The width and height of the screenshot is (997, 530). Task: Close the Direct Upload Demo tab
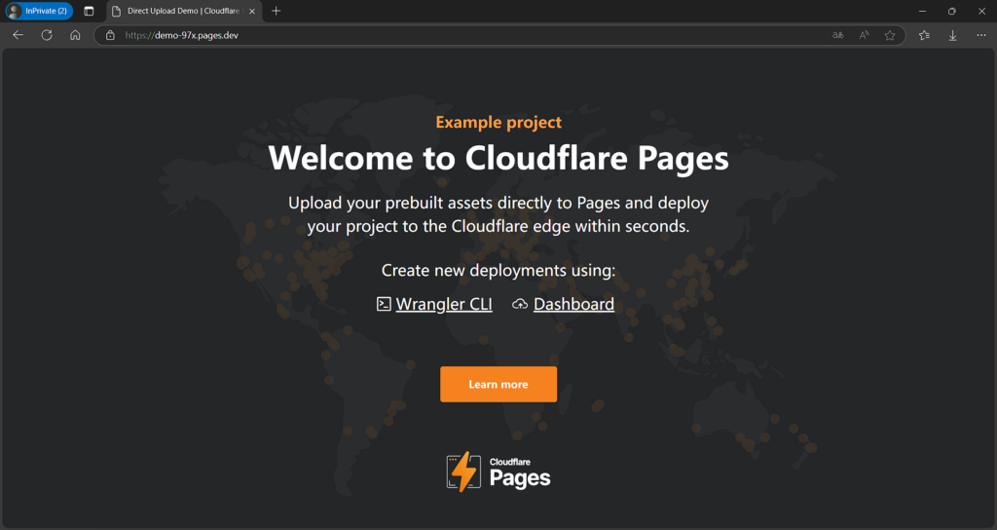(252, 11)
